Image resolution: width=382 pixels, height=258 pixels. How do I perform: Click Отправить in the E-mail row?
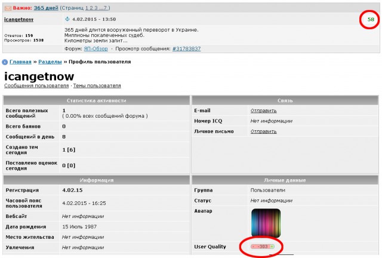263,110
